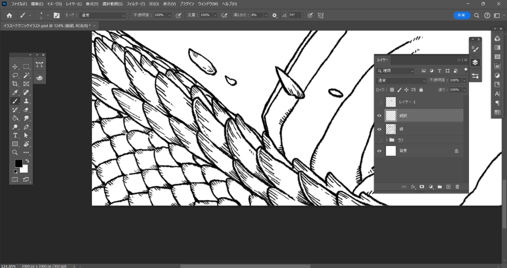Select the Magic Wand tool
Screen dimensions: 507x268
(x=26, y=75)
